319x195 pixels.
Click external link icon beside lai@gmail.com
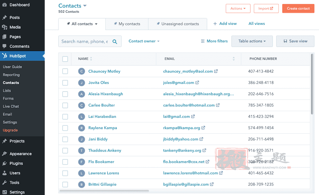tap(193, 116)
